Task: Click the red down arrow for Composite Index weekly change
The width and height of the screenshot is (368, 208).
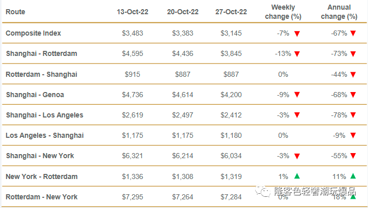Action: click(x=297, y=34)
